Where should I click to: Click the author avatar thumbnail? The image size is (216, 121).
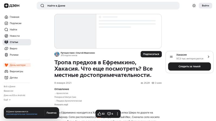pyautogui.click(x=57, y=54)
